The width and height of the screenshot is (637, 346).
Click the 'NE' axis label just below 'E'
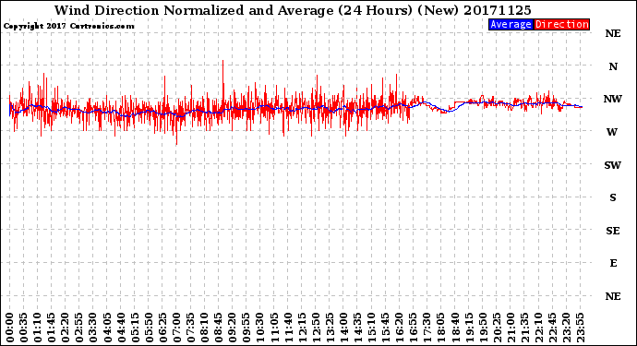[x=613, y=296]
